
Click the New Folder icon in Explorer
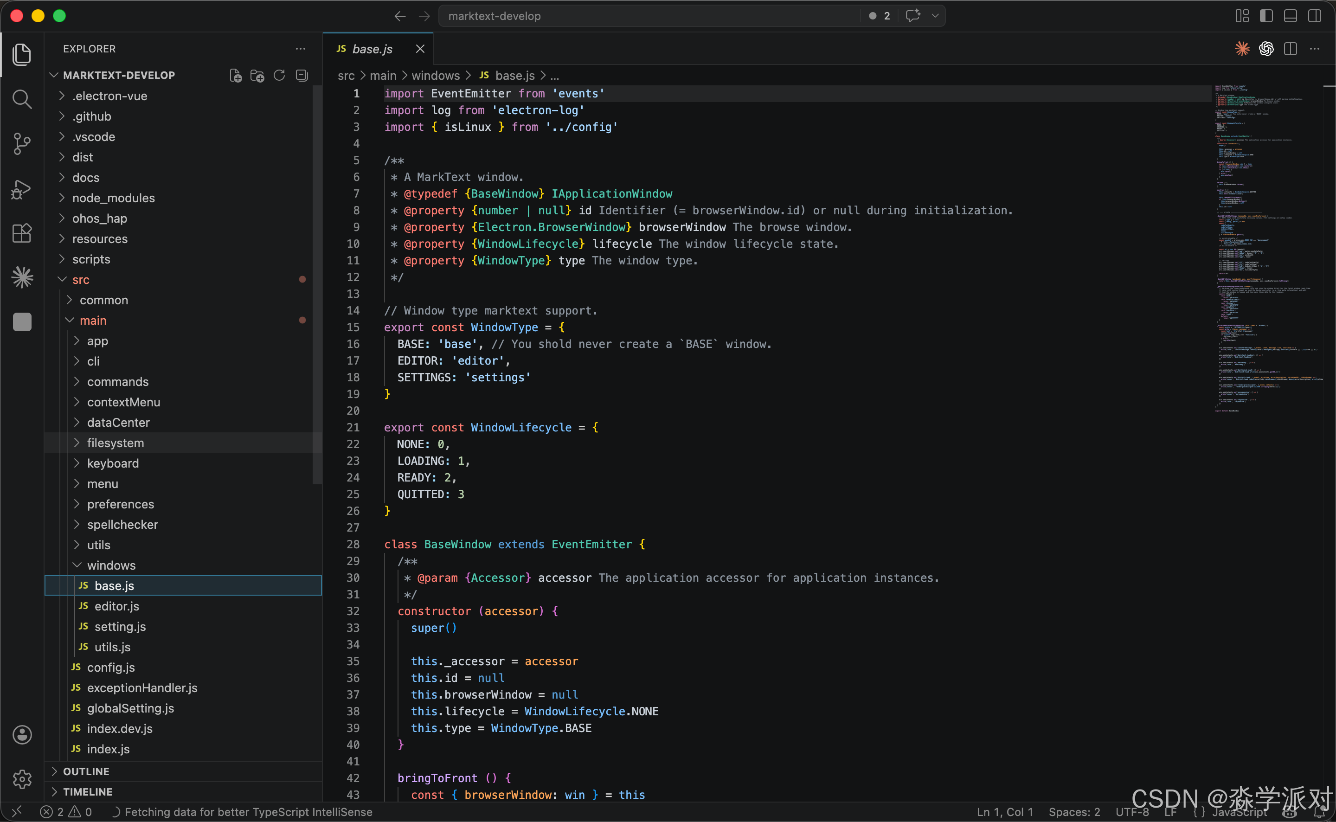coord(257,75)
